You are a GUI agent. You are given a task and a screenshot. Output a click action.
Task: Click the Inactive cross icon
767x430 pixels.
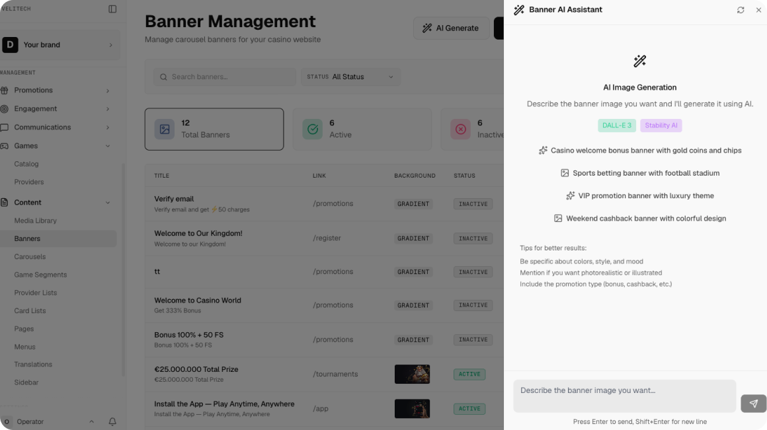click(460, 129)
